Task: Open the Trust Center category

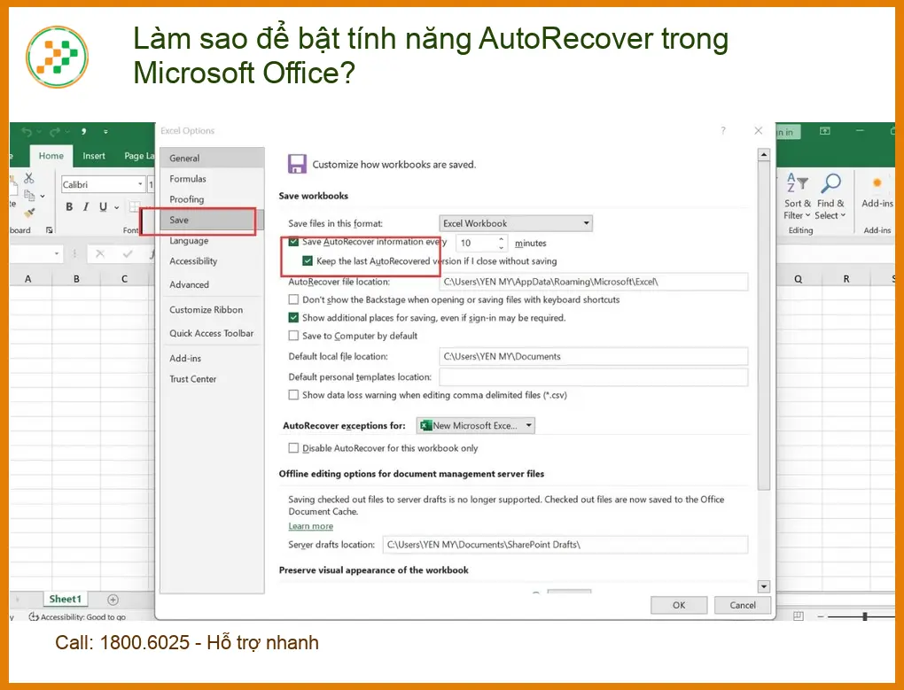Action: click(212, 379)
